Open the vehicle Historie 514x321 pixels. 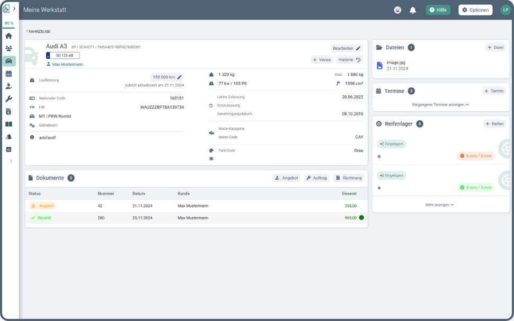click(349, 60)
